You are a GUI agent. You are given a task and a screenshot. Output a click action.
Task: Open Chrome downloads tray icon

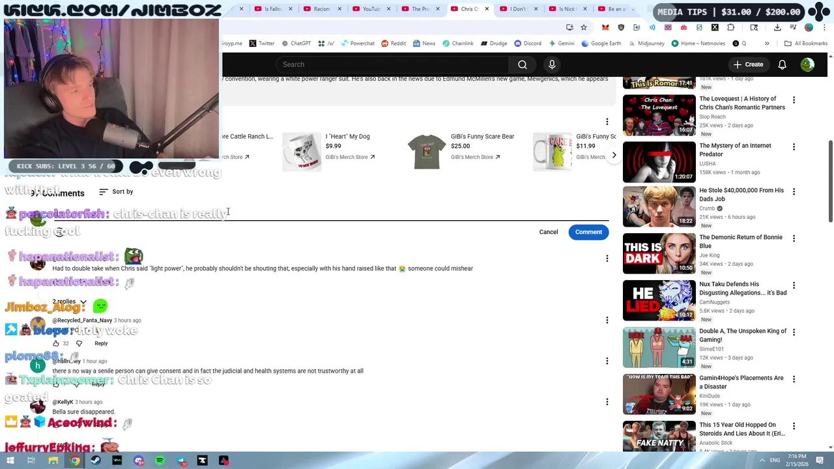coord(777,27)
